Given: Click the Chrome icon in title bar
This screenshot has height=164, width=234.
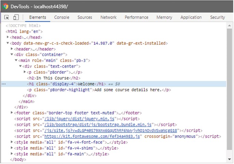Looking at the screenshot, I should click(x=5, y=6).
